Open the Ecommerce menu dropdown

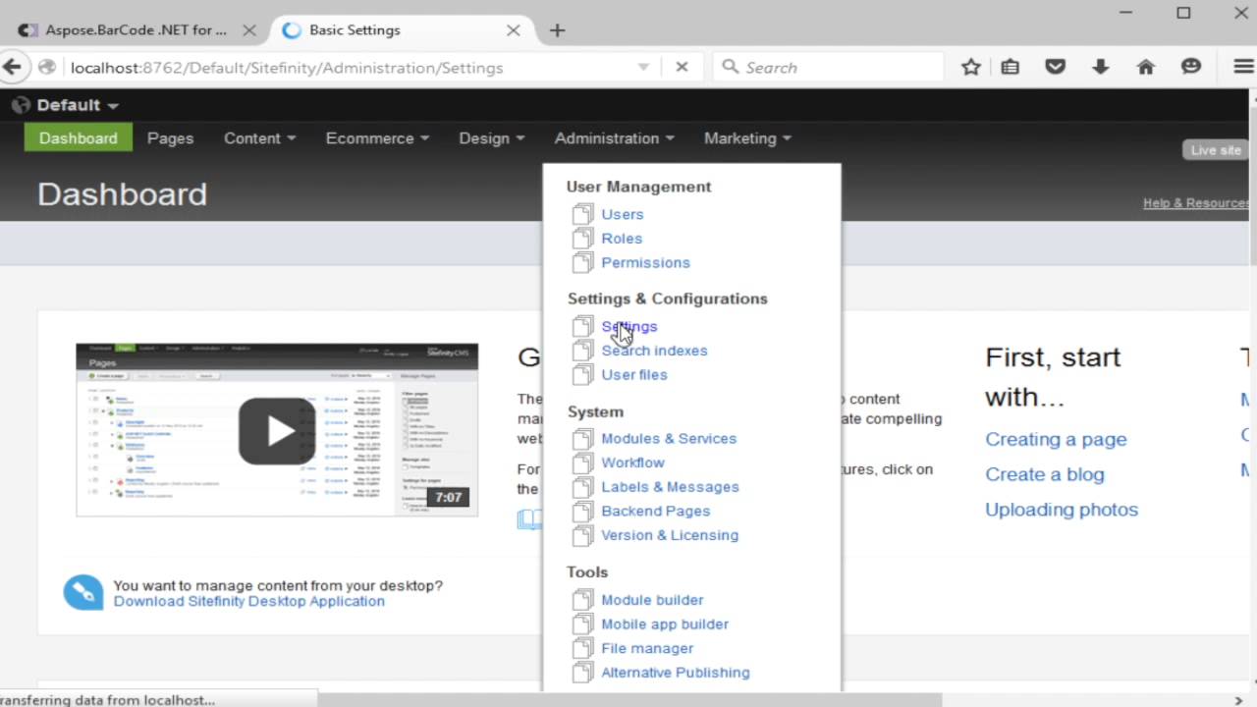377,138
